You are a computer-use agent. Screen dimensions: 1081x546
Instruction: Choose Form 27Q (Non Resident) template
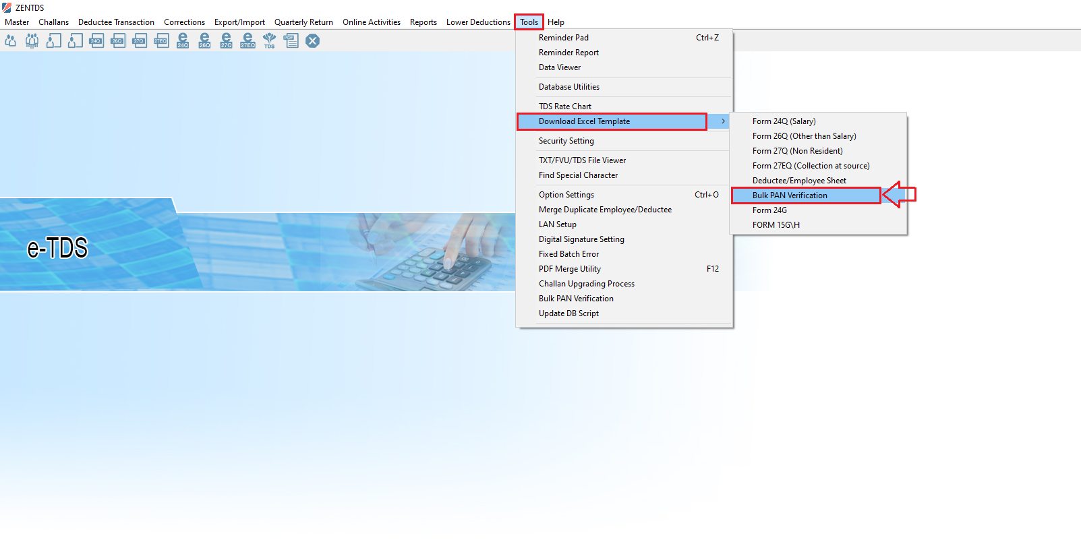[x=819, y=151]
